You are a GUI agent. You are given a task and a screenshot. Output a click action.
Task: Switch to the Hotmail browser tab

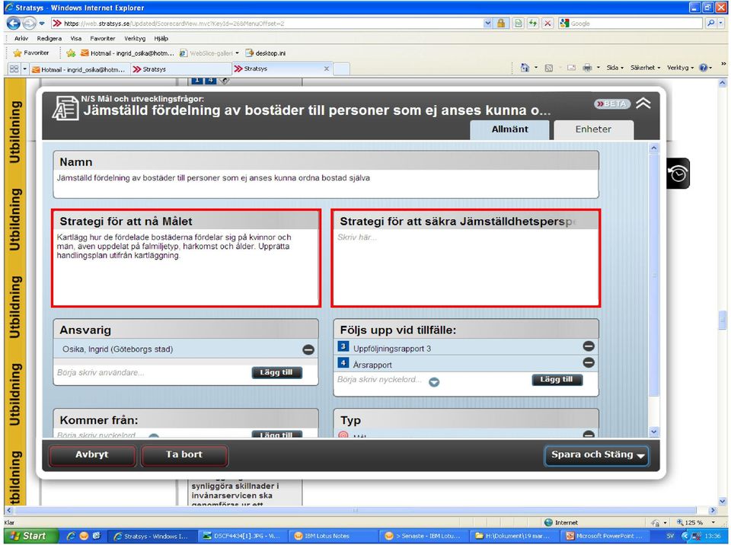coord(79,69)
